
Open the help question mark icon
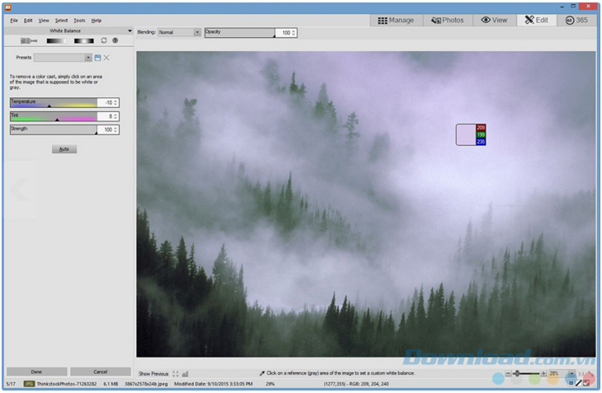(115, 40)
